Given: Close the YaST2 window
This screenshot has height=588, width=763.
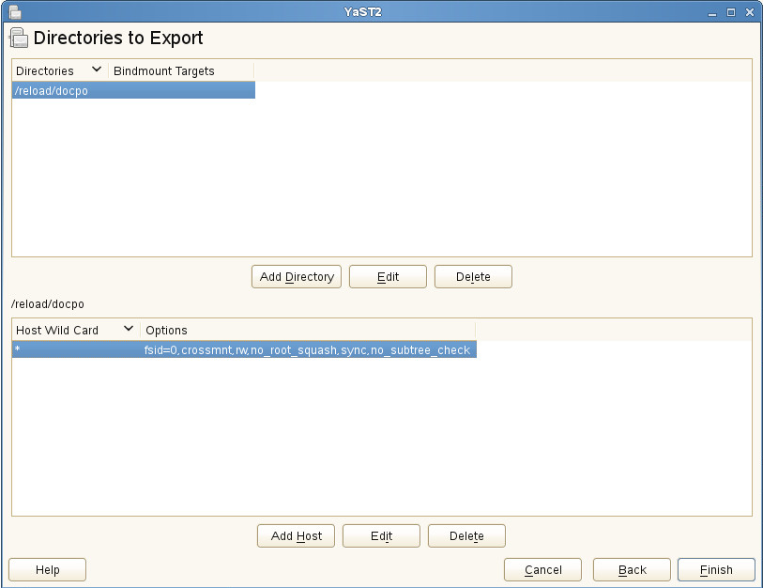Looking at the screenshot, I should coord(749,12).
